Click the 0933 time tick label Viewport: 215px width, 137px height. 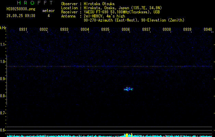point(64,29)
